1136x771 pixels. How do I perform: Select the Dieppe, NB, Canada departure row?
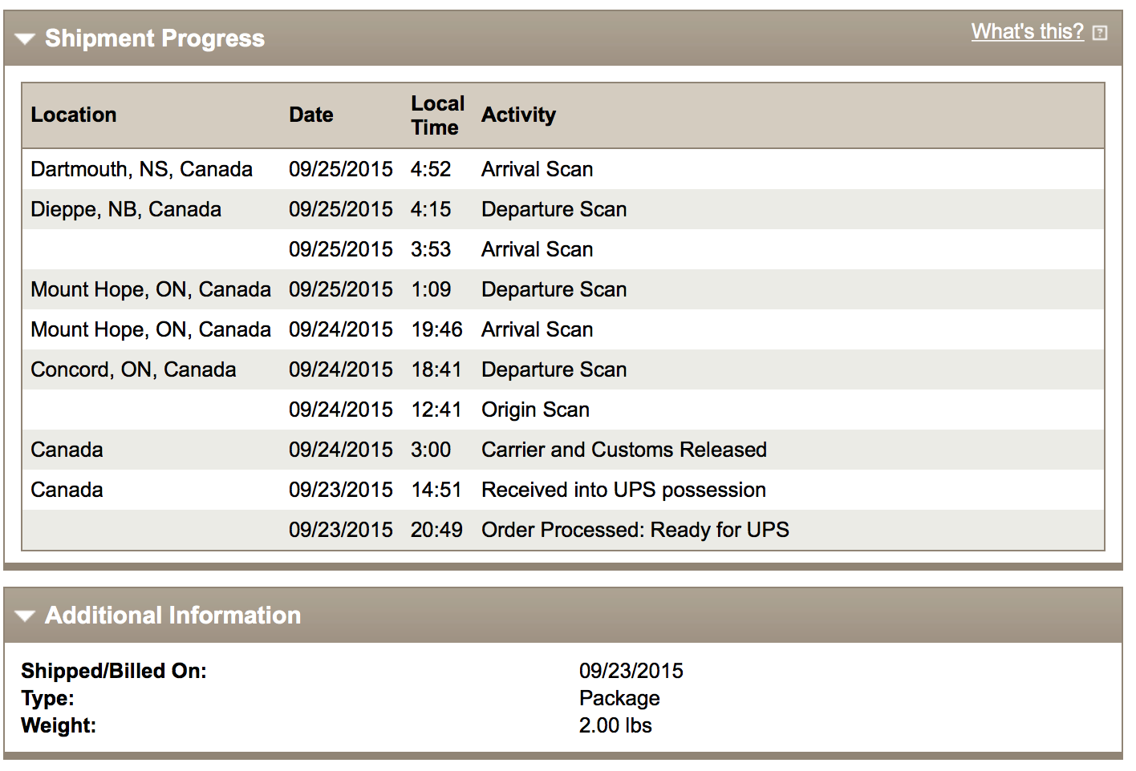coord(563,209)
